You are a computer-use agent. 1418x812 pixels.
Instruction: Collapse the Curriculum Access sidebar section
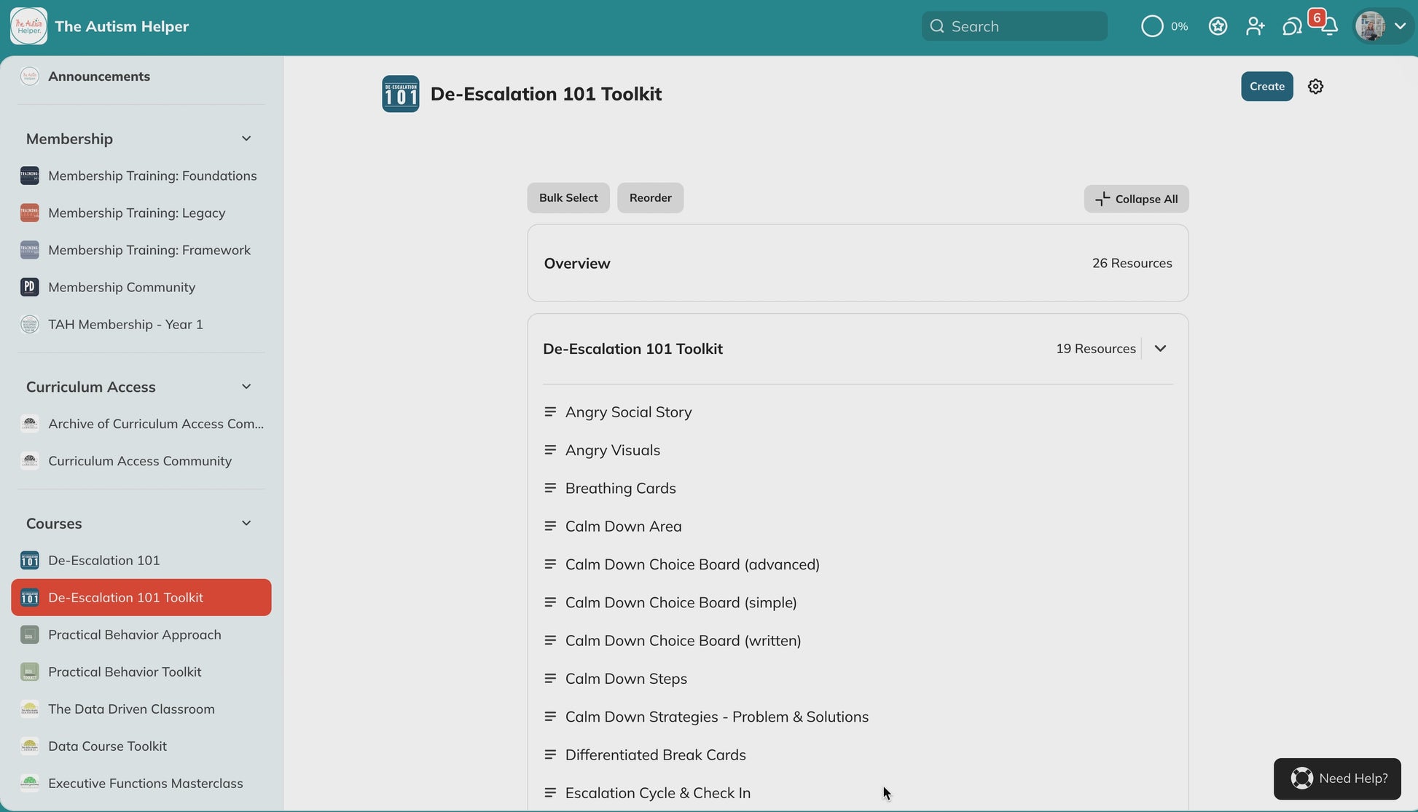point(246,387)
